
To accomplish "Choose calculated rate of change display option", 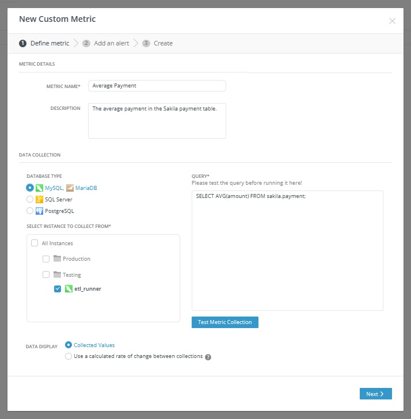I will pos(69,356).
